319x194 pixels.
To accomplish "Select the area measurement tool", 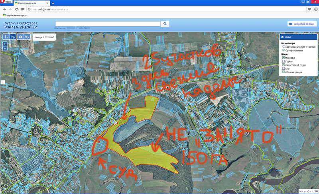I will point(13,37).
